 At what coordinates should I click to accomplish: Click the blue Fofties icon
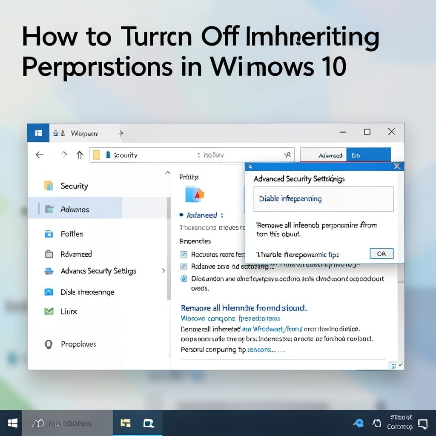(x=49, y=234)
